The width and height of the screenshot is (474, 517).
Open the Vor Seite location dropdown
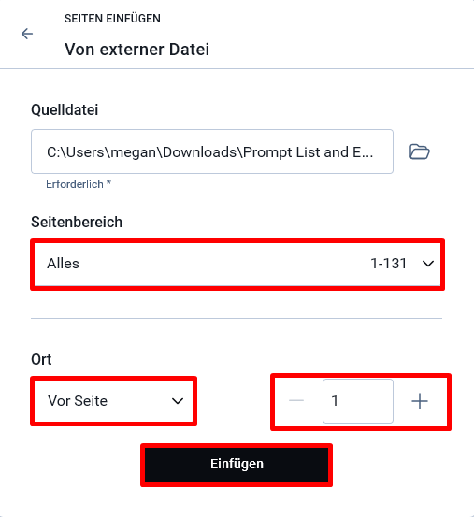click(x=113, y=401)
